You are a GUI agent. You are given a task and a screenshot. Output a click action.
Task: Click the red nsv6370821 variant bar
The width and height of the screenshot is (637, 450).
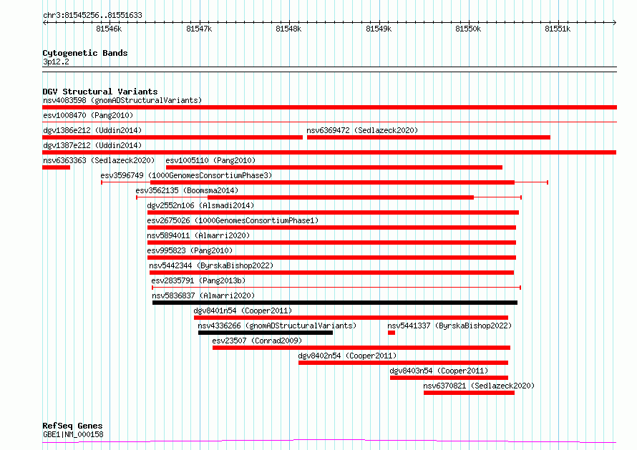coord(469,393)
